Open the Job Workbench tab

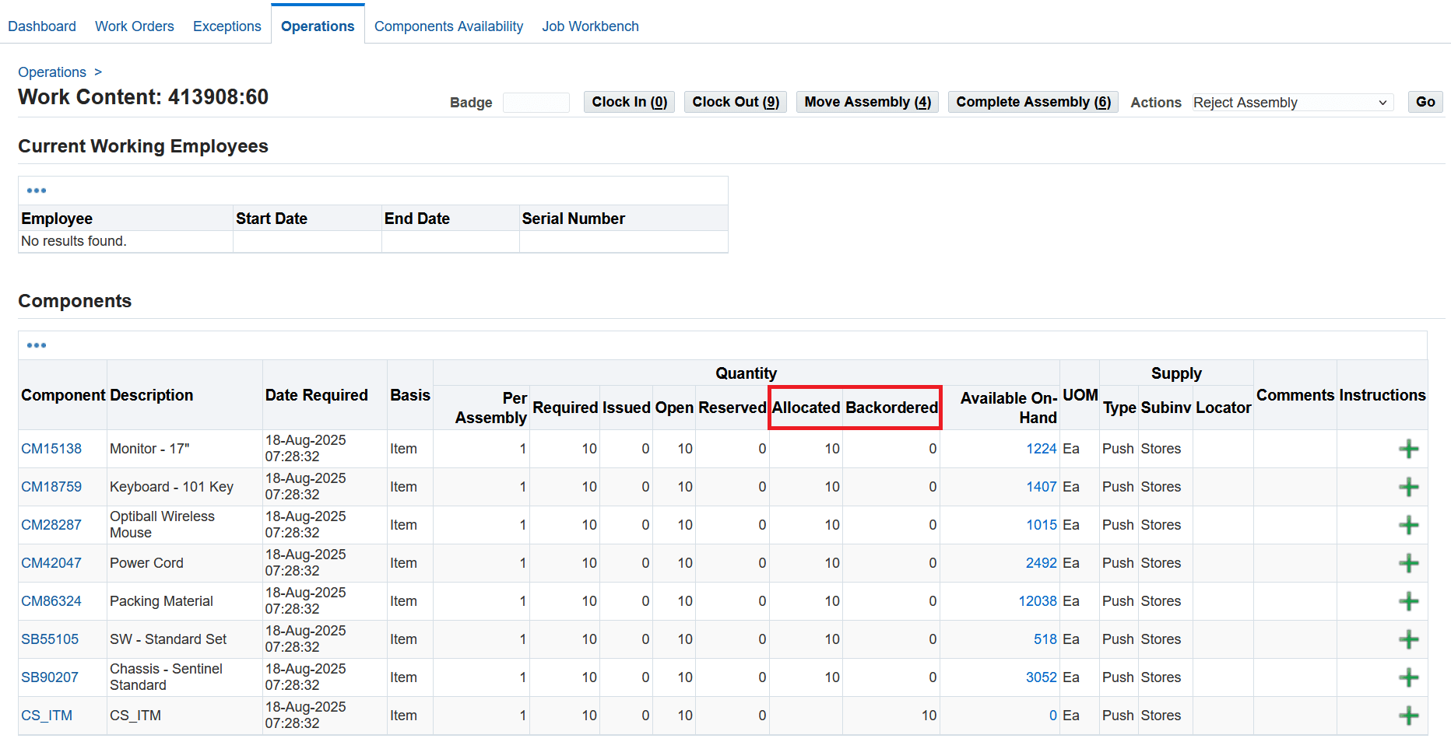tap(590, 26)
